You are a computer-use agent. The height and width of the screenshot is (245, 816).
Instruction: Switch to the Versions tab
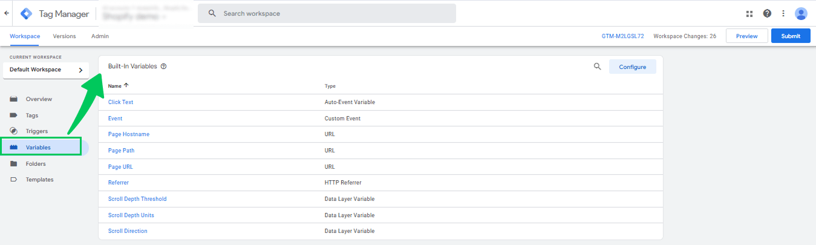64,36
